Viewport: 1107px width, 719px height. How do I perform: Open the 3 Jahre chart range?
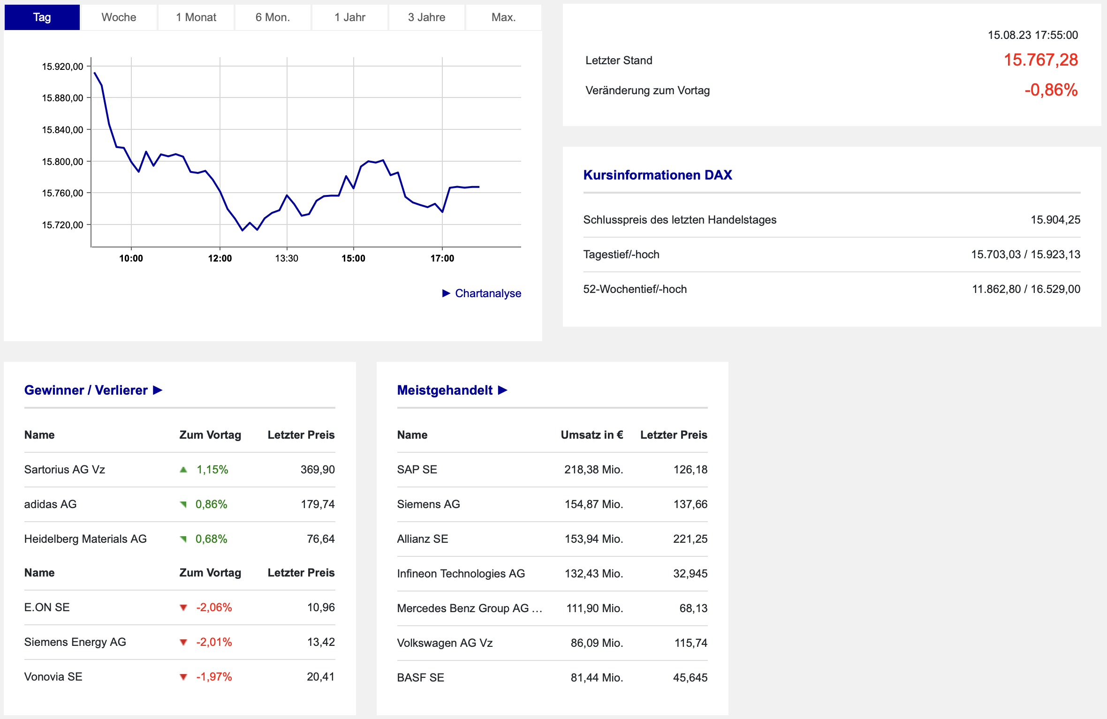[x=426, y=17]
